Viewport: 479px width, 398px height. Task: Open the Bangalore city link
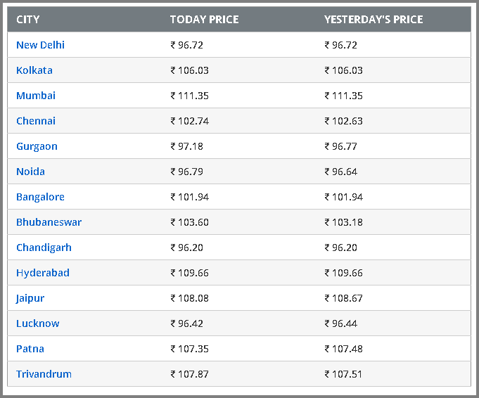coord(40,197)
